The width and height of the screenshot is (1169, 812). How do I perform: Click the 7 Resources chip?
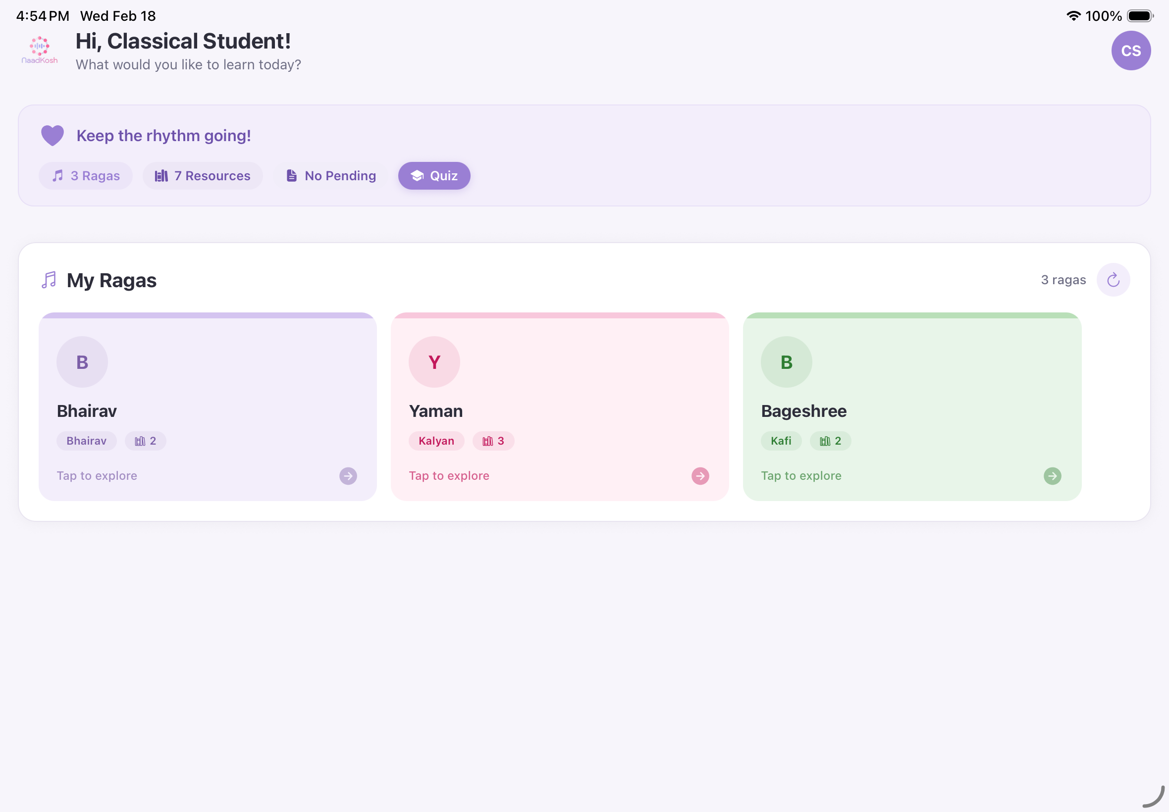(203, 176)
